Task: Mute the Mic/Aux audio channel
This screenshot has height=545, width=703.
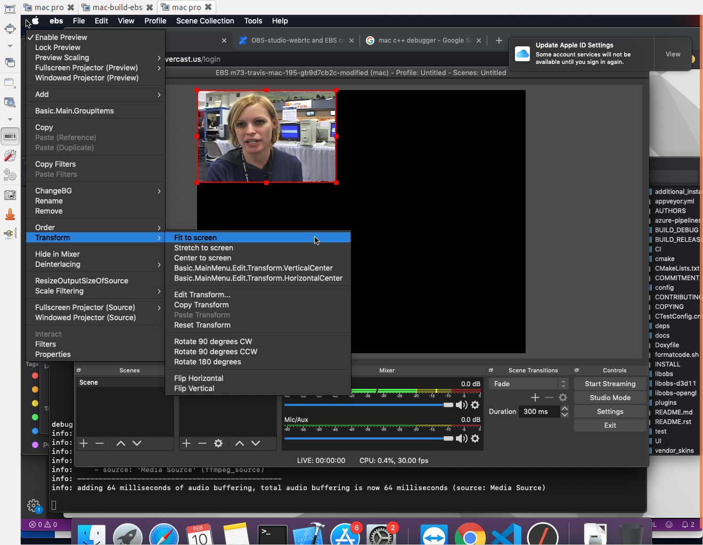Action: pos(461,438)
